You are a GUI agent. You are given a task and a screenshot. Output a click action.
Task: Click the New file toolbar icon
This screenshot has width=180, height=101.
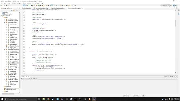pos(1,6)
